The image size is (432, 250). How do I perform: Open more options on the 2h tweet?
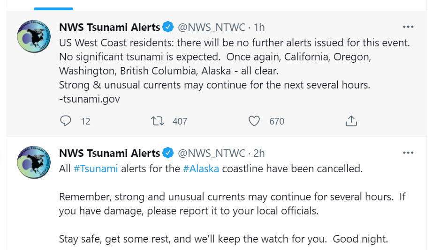click(x=408, y=153)
